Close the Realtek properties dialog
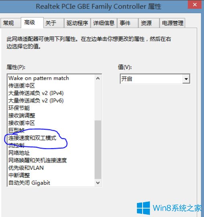 (195, 4)
